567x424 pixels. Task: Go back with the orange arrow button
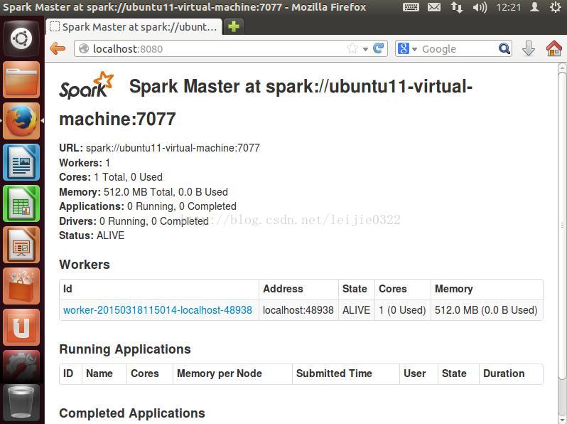coord(58,48)
